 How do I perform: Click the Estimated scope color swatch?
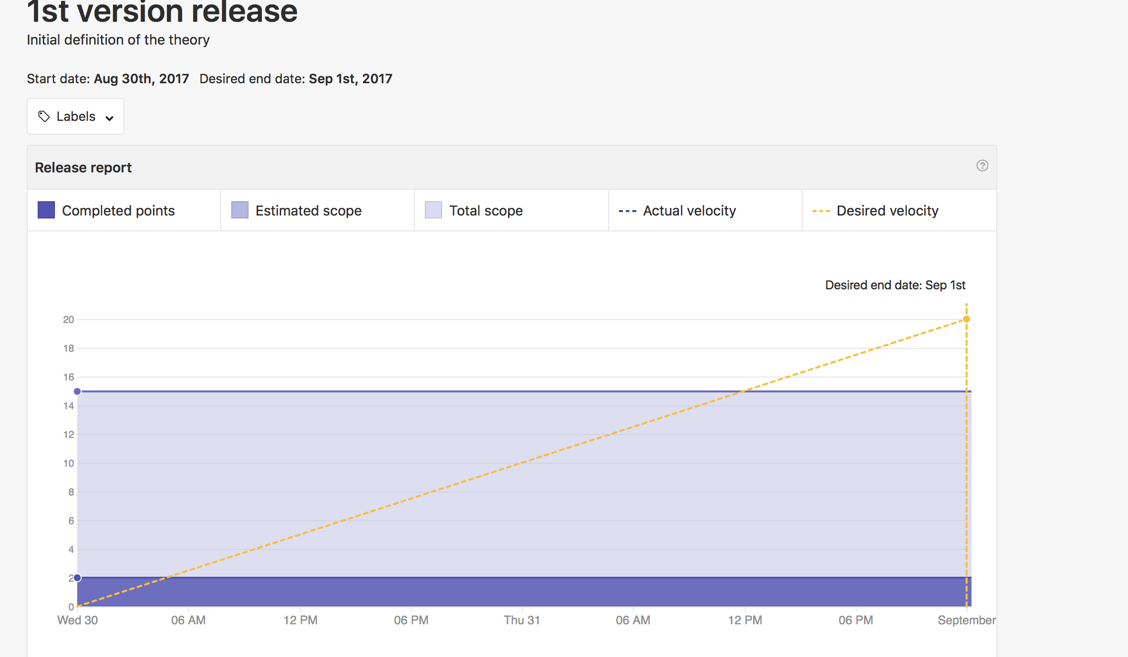point(240,210)
